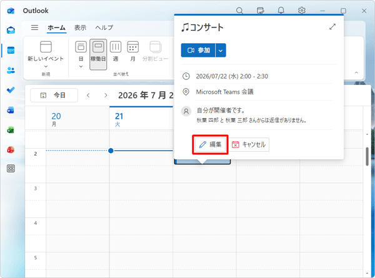
Task: Open the Mail icon in sidebar
Action: [11, 30]
